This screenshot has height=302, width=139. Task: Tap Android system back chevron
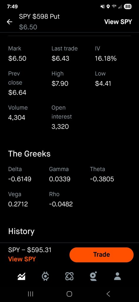[108, 294]
